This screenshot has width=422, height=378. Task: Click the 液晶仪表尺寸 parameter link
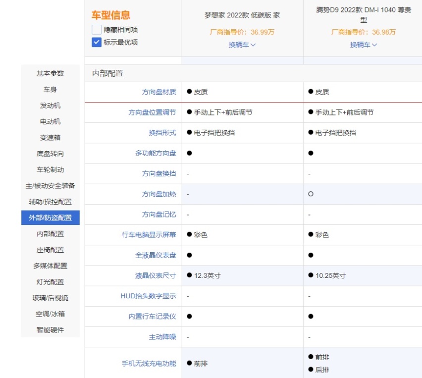click(x=156, y=275)
